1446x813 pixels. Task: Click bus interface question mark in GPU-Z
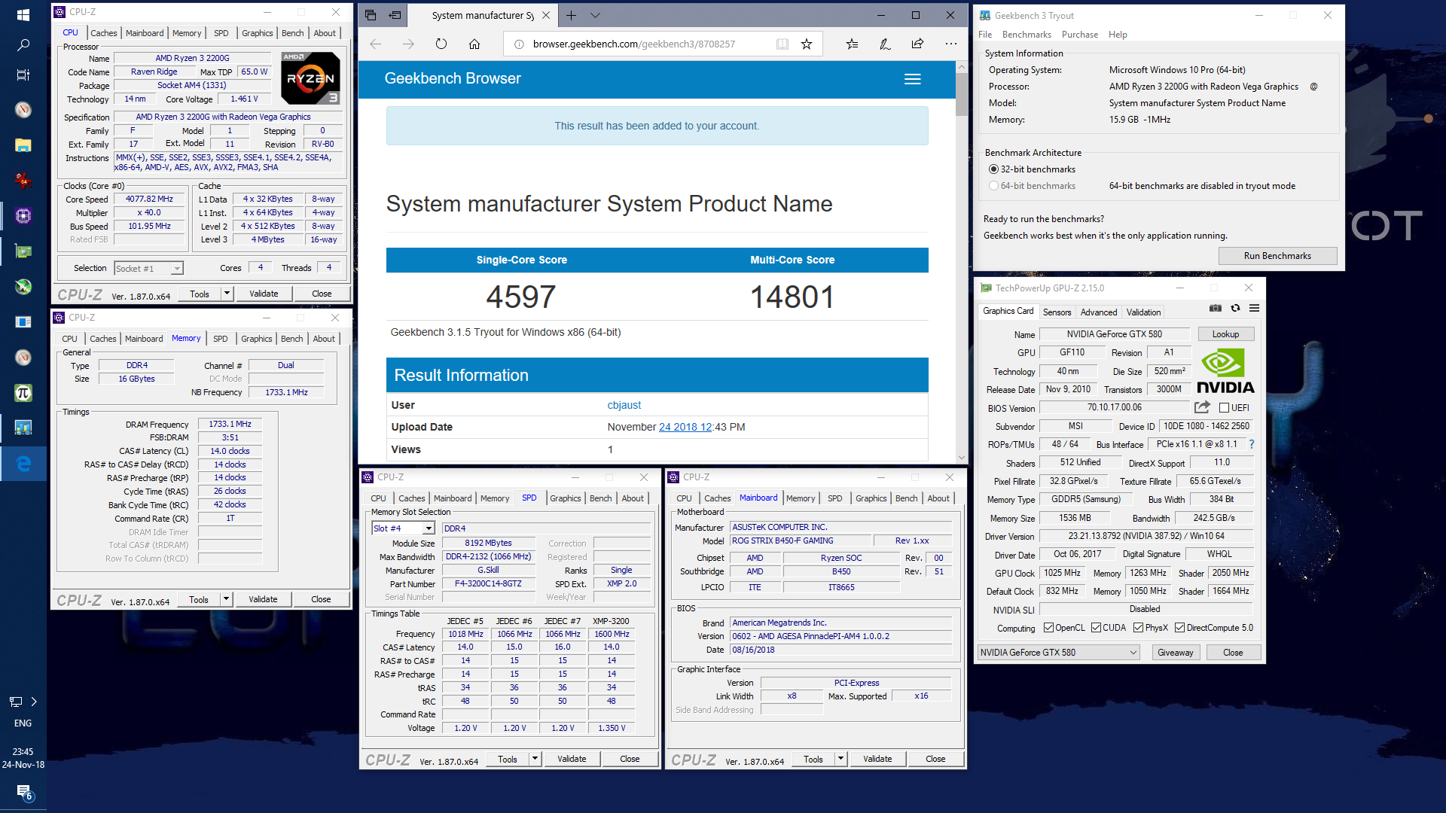1252,444
